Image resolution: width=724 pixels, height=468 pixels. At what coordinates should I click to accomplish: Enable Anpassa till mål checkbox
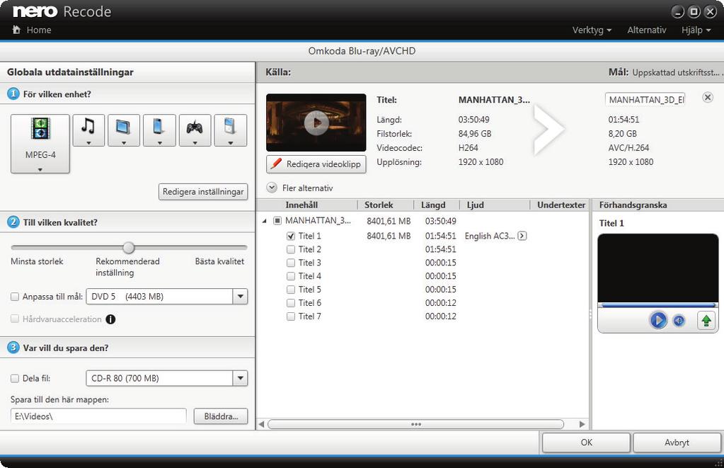15,297
